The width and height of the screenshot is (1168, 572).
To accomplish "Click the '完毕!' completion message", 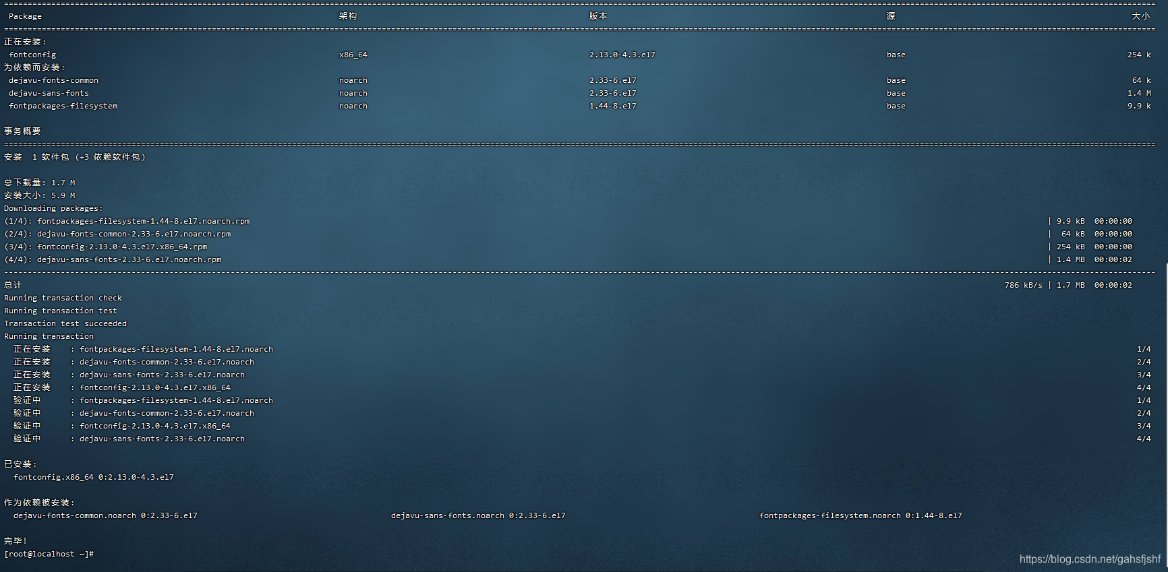I will 16,541.
